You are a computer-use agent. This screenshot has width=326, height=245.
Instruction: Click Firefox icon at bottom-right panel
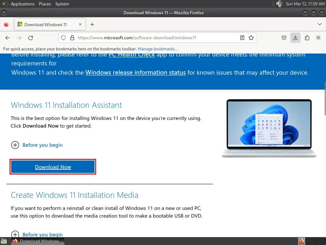301,241
